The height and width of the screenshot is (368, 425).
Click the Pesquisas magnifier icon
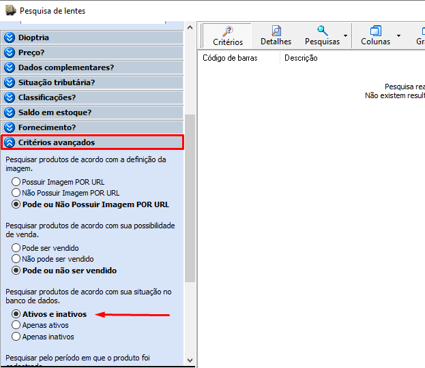click(x=323, y=31)
